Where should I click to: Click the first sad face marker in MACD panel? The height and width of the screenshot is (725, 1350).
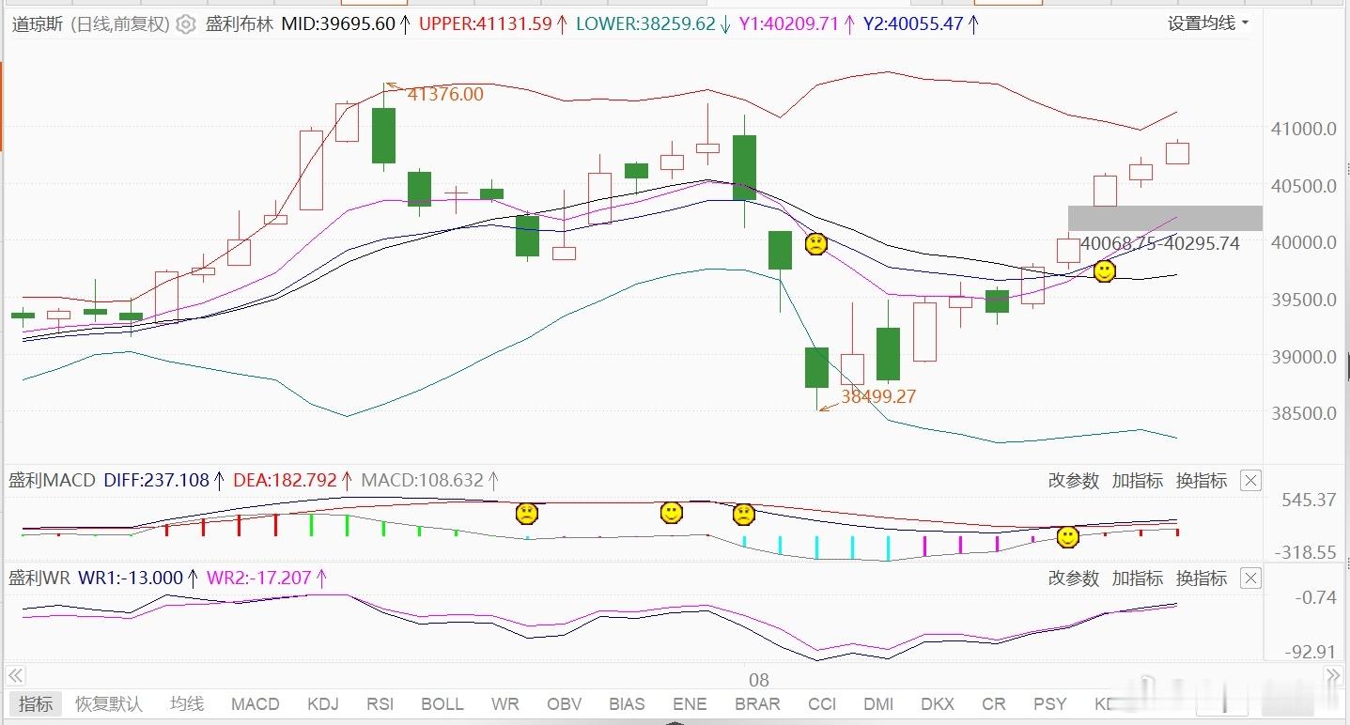click(527, 514)
